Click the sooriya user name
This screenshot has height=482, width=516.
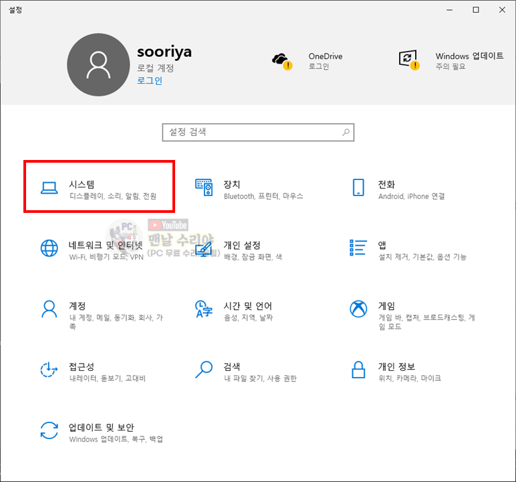coord(164,52)
